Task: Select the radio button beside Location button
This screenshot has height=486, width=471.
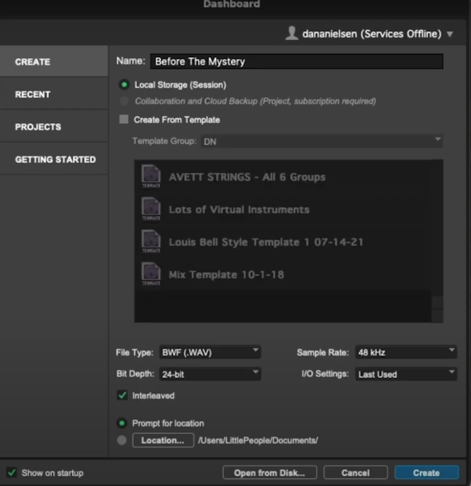Action: pos(122,440)
